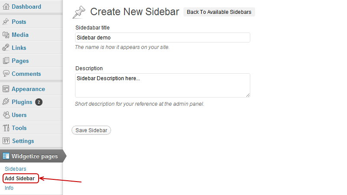This screenshot has height=195, width=347.
Task: Click the Tools icon in menu
Action: pos(6,128)
